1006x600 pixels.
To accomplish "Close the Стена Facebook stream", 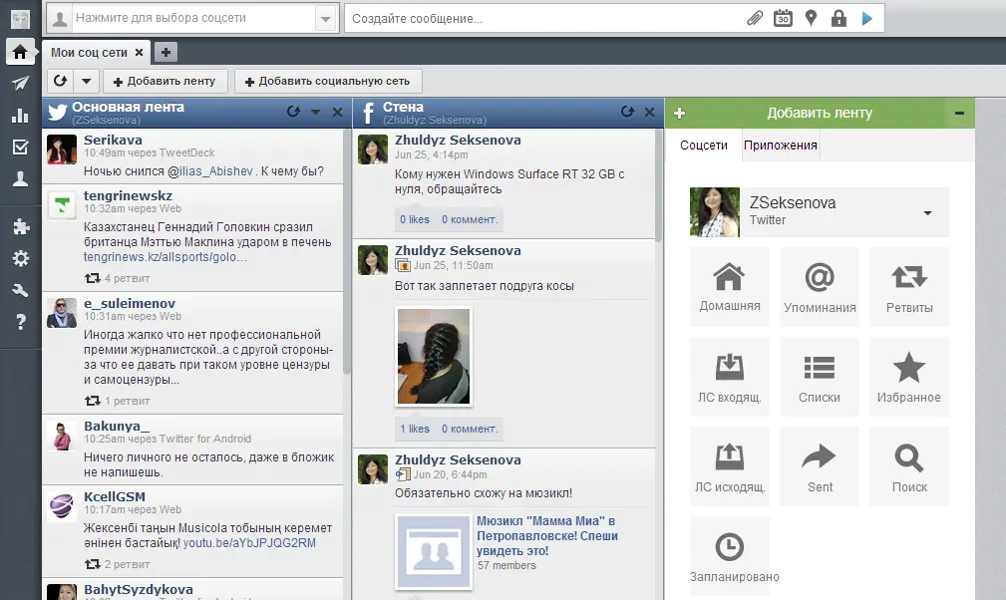I will click(649, 113).
